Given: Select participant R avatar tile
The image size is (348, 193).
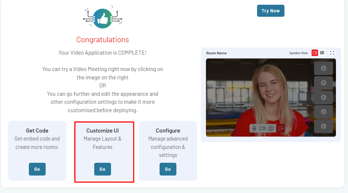Looking at the screenshot, I should tap(324, 97).
